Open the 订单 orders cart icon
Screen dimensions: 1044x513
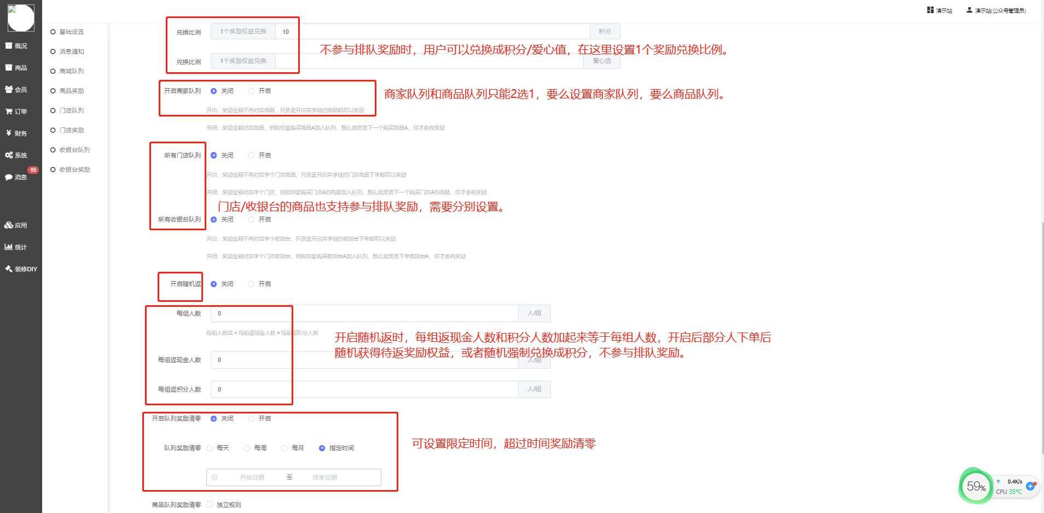click(9, 112)
